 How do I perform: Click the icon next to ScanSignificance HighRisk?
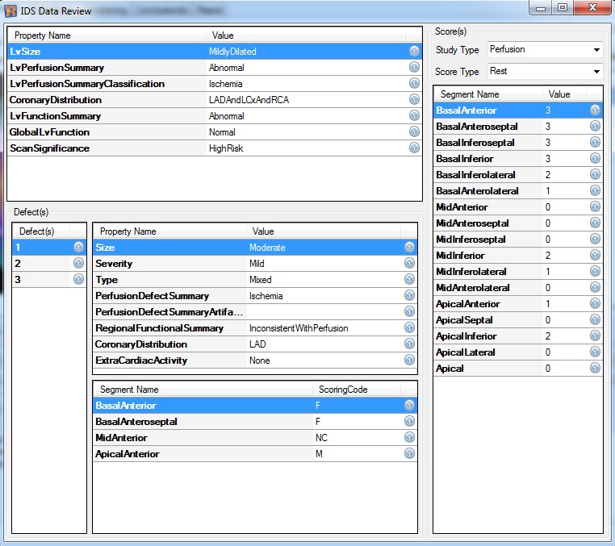click(414, 148)
